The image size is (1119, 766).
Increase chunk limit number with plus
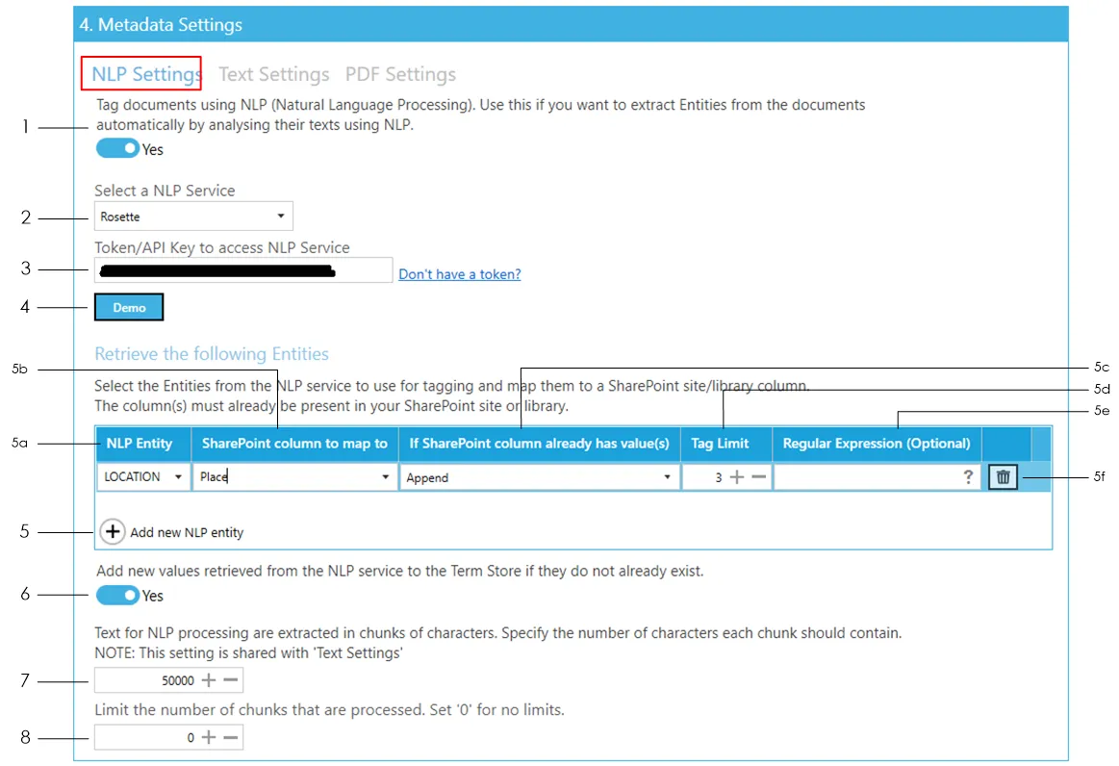pyautogui.click(x=209, y=737)
